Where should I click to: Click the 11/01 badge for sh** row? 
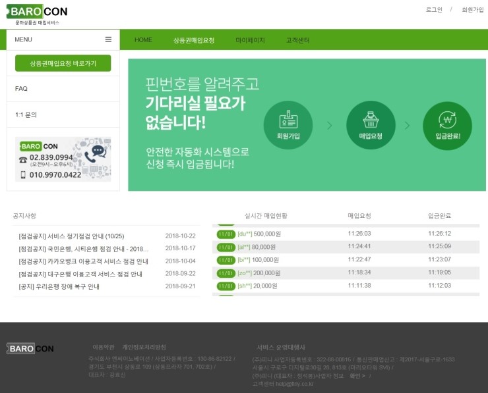pos(226,286)
